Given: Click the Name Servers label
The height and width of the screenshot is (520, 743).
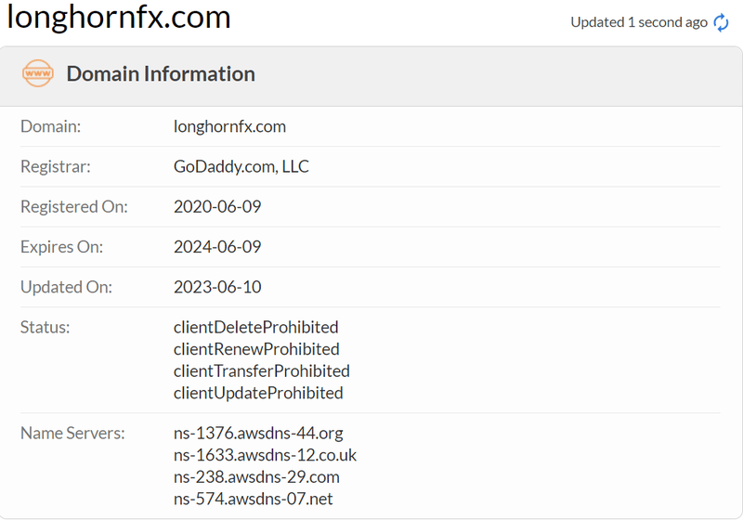Looking at the screenshot, I should pyautogui.click(x=72, y=433).
